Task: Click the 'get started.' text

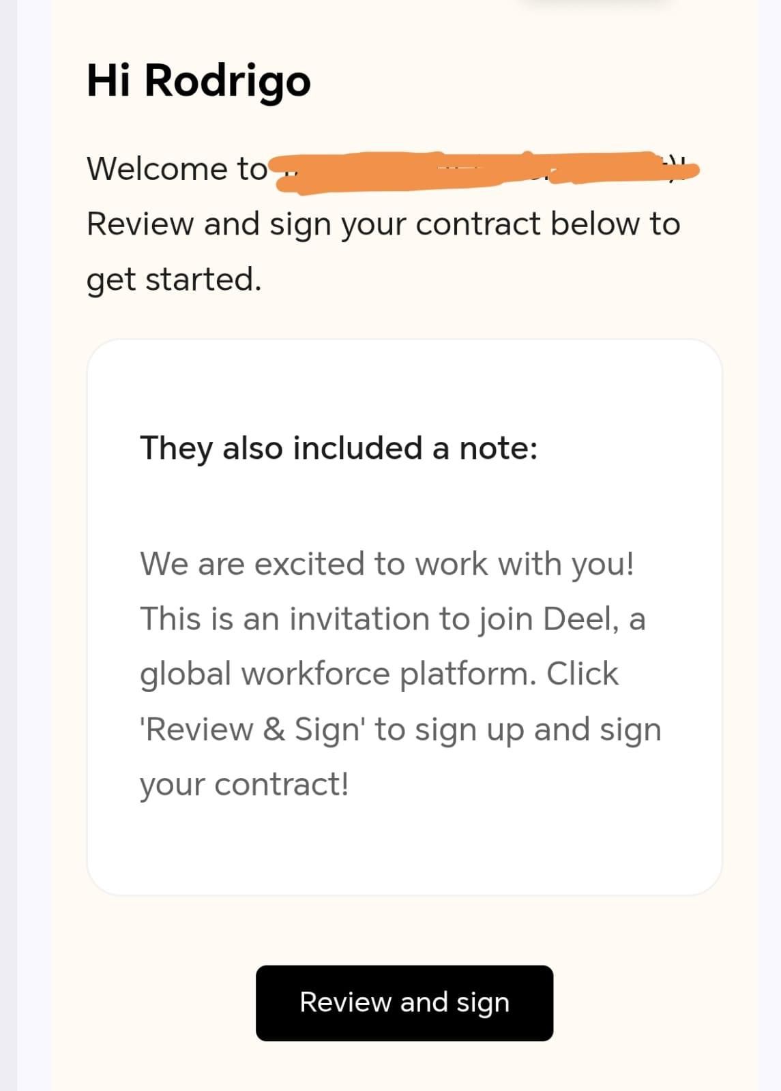Action: coord(174,279)
